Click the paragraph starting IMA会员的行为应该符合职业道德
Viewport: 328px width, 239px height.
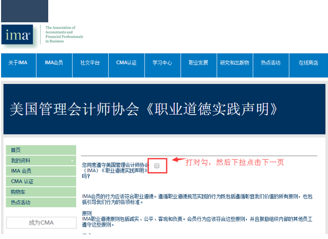[197, 199]
